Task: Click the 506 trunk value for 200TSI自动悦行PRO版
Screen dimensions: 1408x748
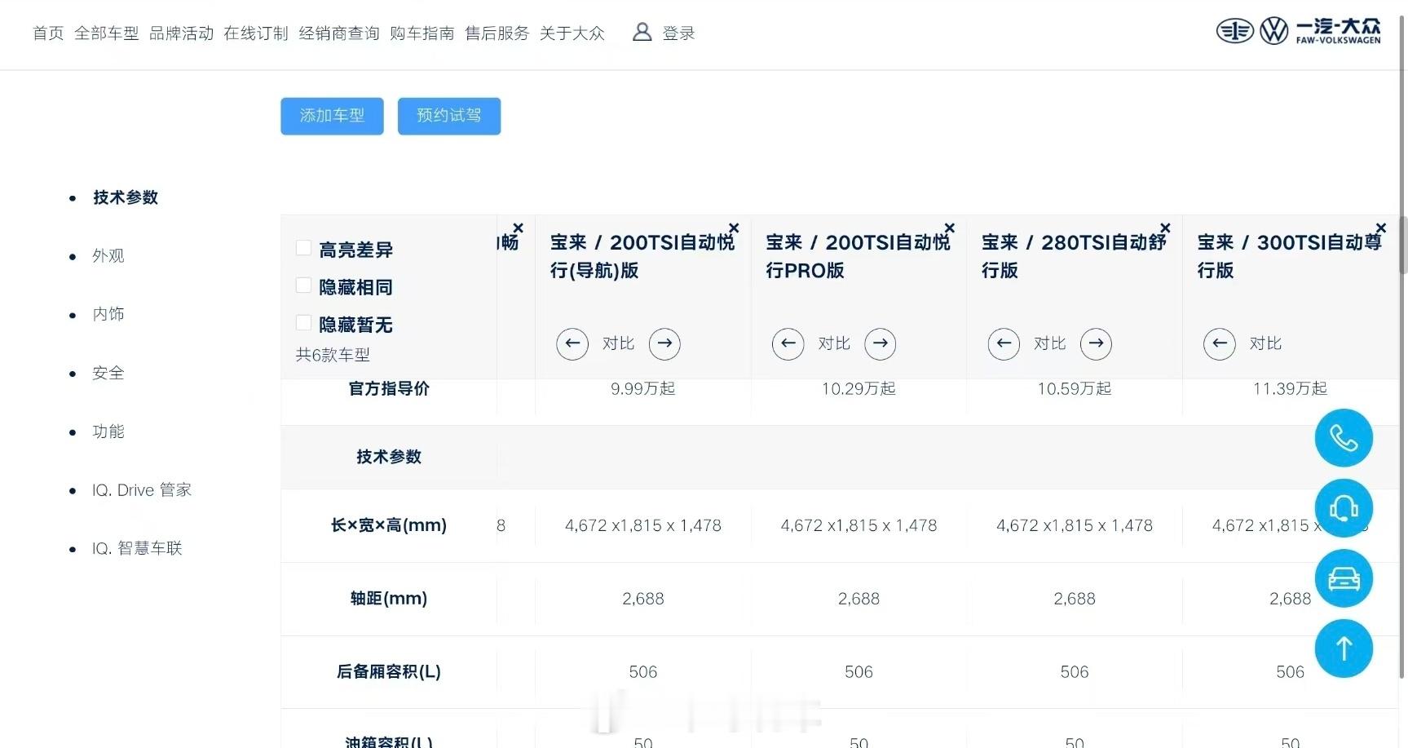Action: coord(858,672)
